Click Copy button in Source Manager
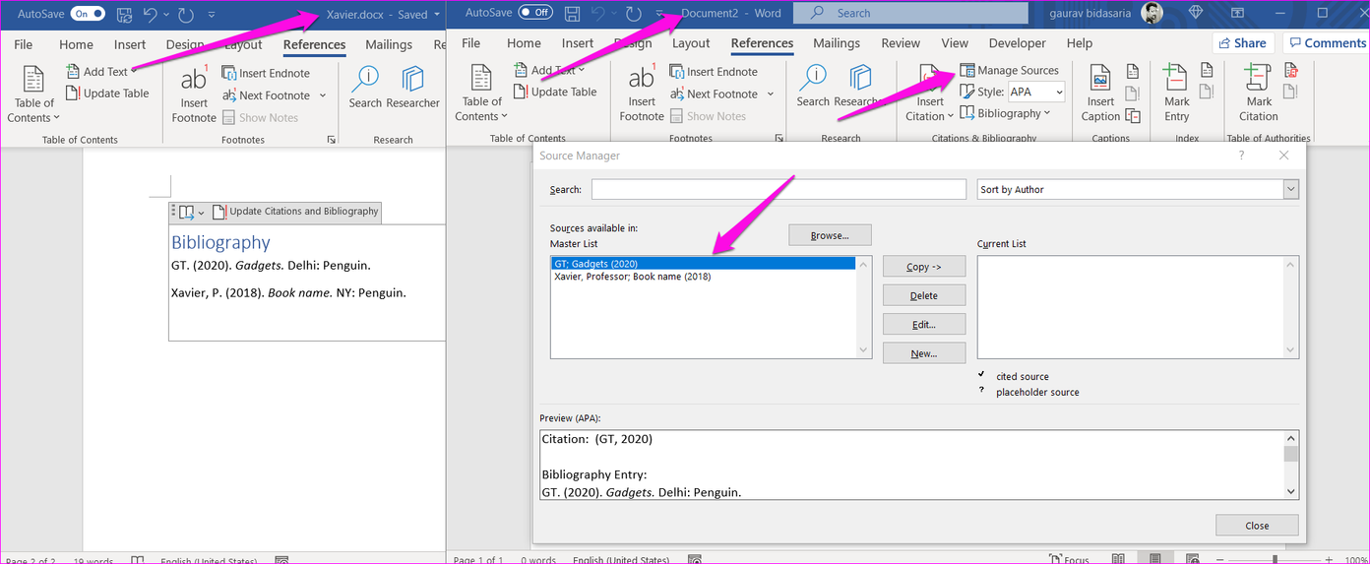 point(924,267)
